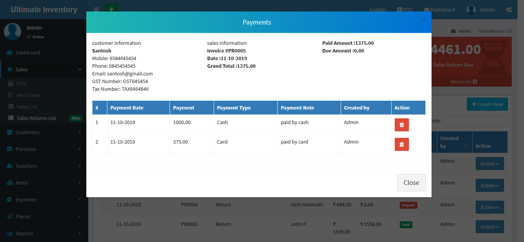Go to Dashboard in top navigation
This screenshot has height=242, width=524.
439,10
